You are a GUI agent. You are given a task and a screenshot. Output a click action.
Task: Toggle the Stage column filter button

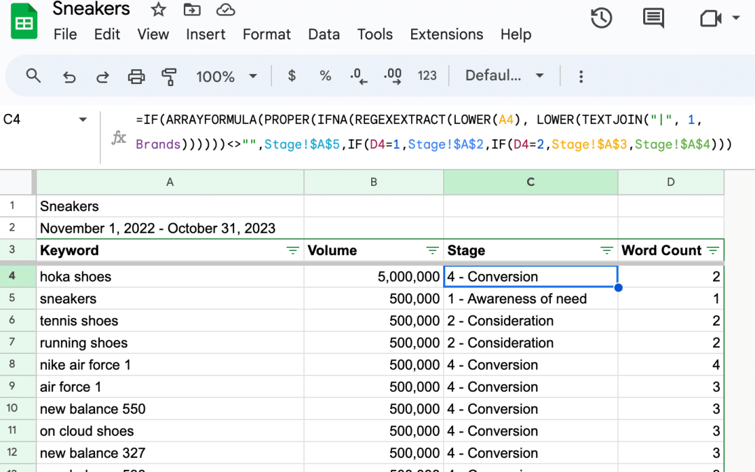[607, 250]
